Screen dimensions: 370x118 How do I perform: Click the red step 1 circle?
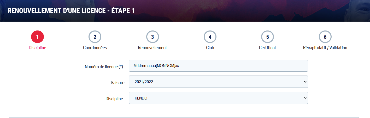37,37
